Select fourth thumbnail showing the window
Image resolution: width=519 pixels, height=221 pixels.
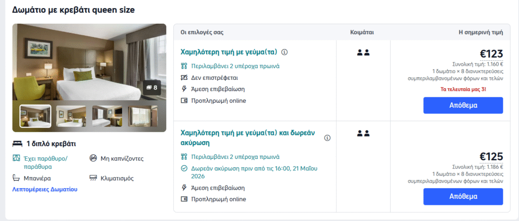pyautogui.click(x=143, y=116)
